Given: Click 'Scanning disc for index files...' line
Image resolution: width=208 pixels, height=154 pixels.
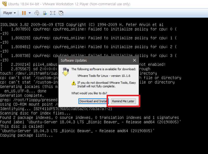Looking at the screenshot, I should pos(35,113).
